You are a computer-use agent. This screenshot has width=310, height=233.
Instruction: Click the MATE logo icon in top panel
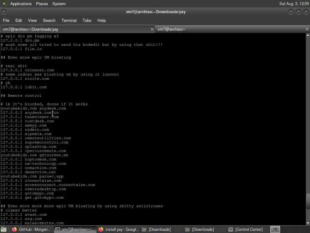[5, 4]
